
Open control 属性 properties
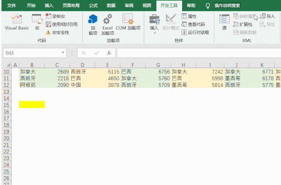click(189, 16)
